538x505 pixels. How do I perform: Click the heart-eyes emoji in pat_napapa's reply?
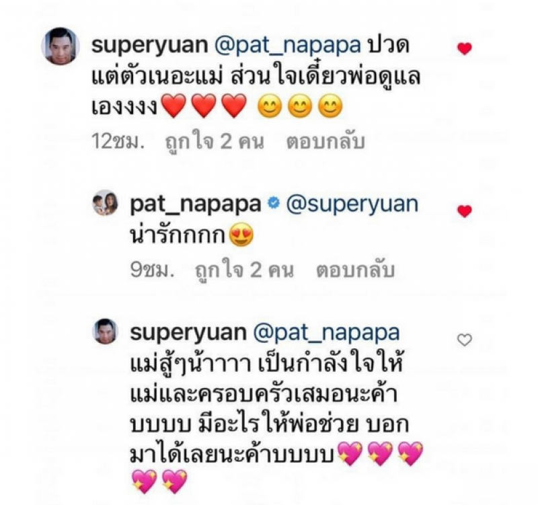click(241, 236)
